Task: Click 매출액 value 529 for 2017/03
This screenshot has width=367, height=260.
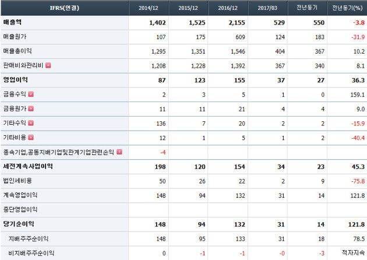Action: click(x=279, y=23)
